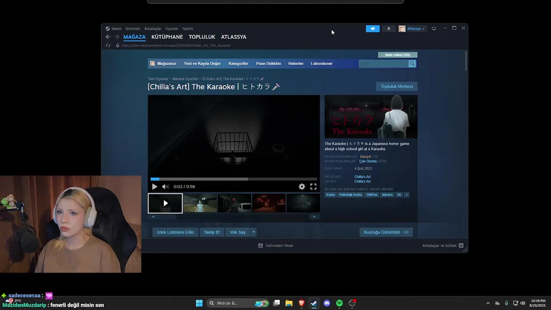Launch File Explorer from taskbar
The image size is (551, 310).
(289, 303)
